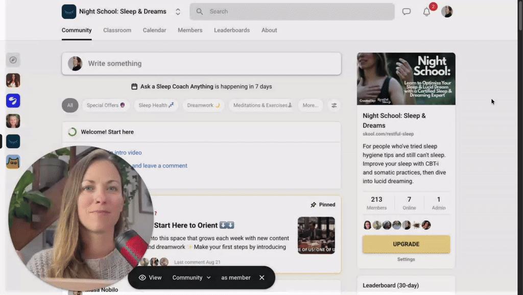Image resolution: width=523 pixels, height=295 pixels.
Task: Click into the Search field
Action: coord(292,12)
